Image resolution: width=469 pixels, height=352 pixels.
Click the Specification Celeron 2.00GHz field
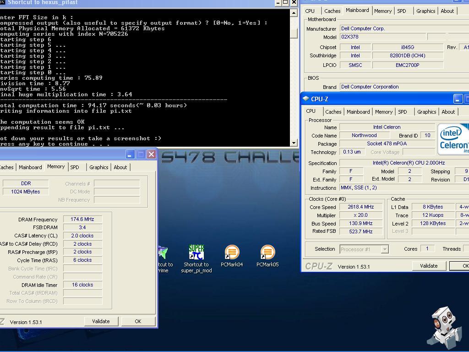[x=404, y=163]
